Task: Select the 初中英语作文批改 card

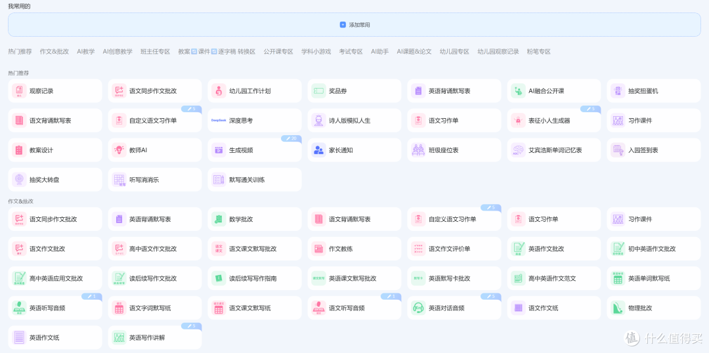Action: click(x=654, y=249)
